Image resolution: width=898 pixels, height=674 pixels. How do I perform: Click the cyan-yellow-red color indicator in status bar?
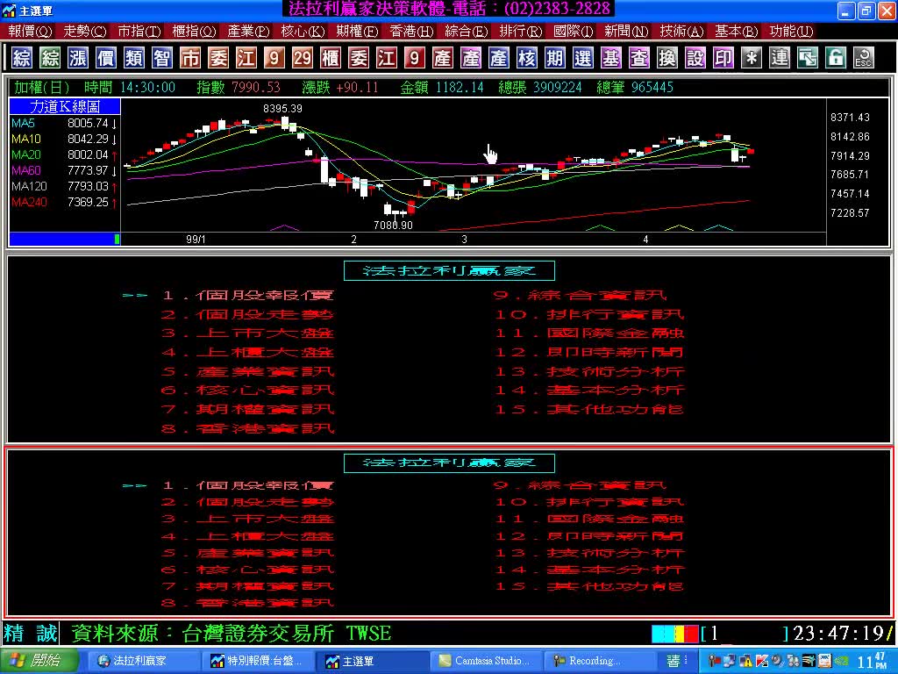click(x=675, y=634)
